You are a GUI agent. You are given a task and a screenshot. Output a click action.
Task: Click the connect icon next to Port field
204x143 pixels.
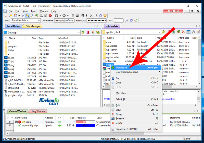pyautogui.click(x=126, y=20)
